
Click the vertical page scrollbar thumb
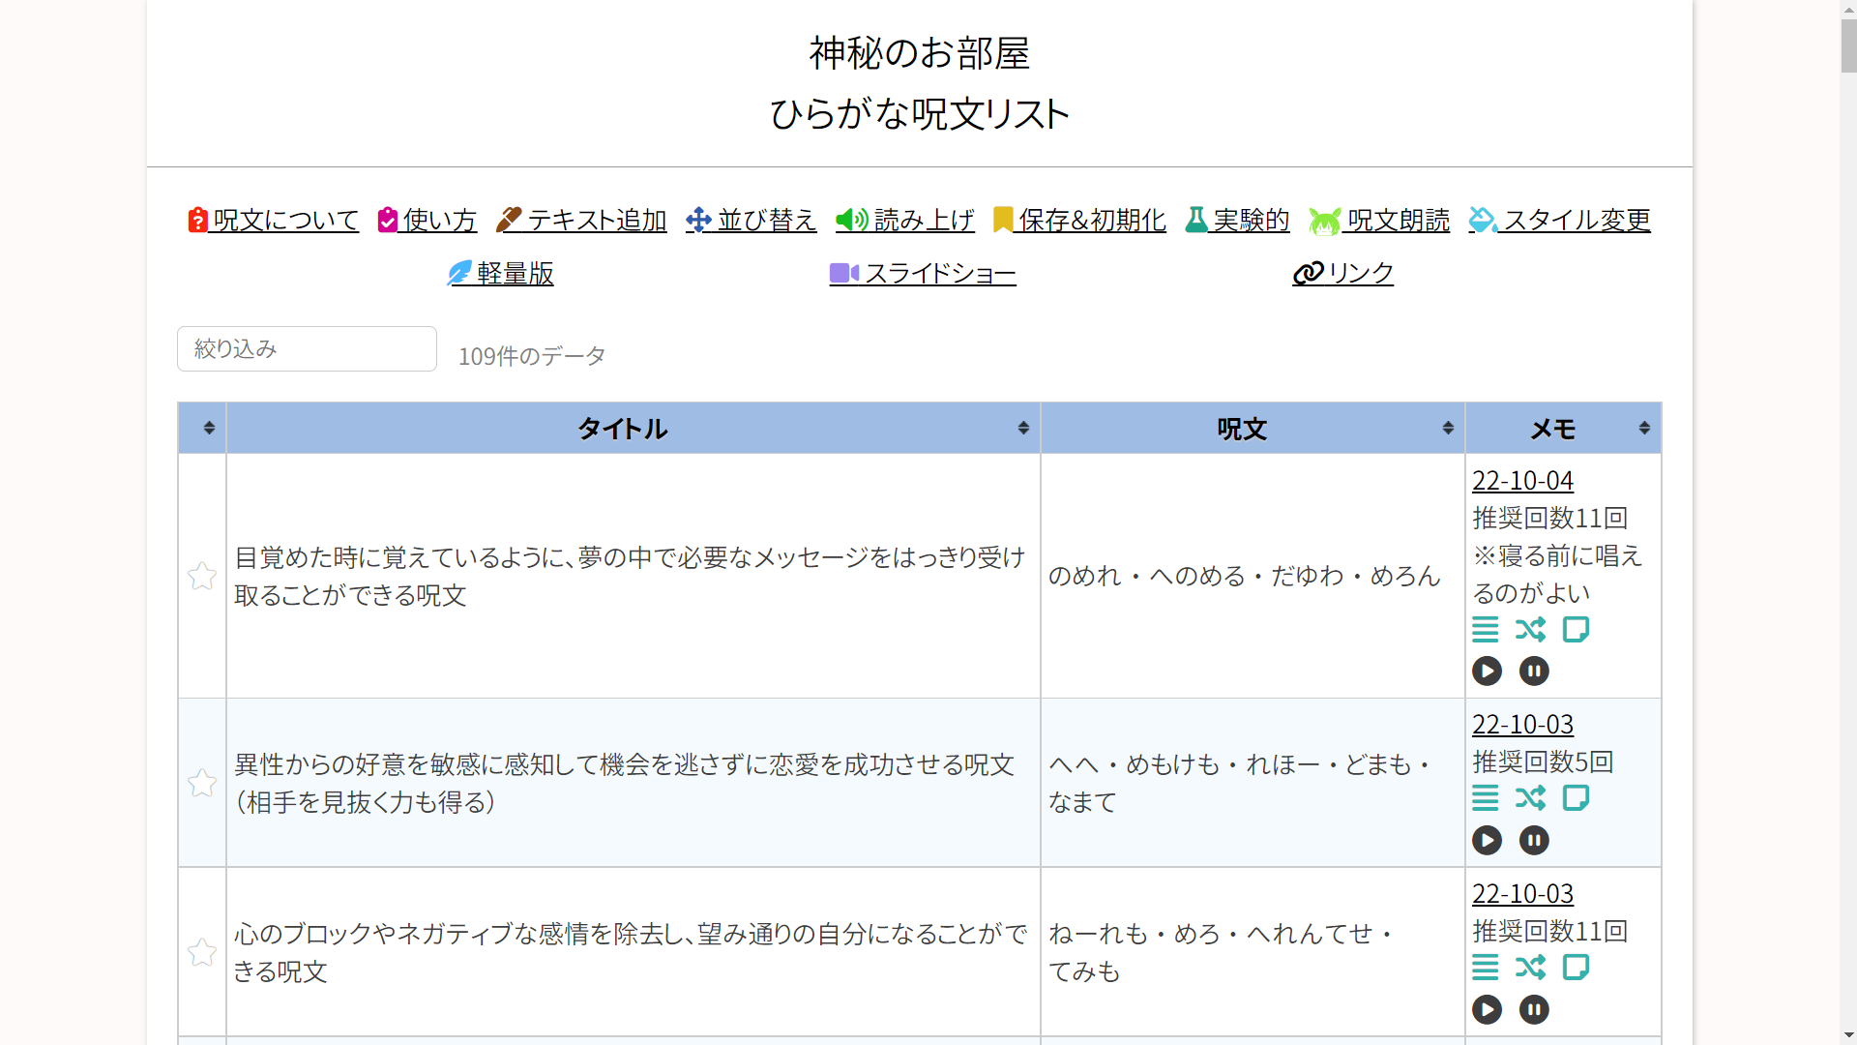pos(1847,44)
